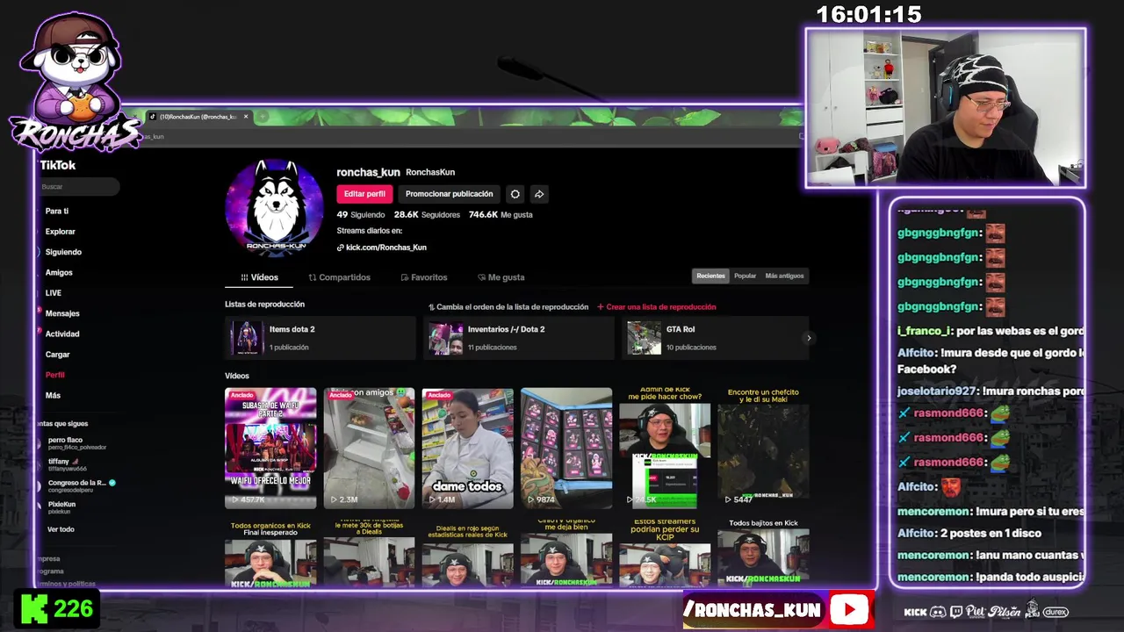This screenshot has width=1124, height=632.
Task: Click the share profile arrow icon
Action: 539,194
